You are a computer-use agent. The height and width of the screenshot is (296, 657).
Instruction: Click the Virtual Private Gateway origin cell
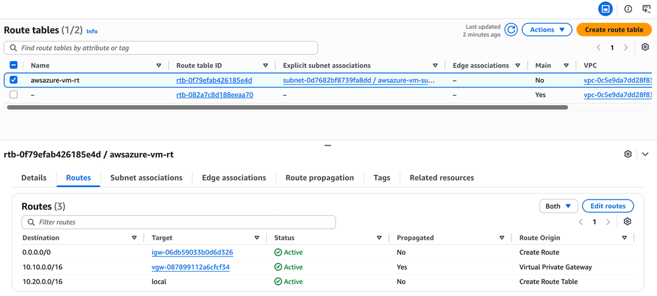tap(556, 266)
